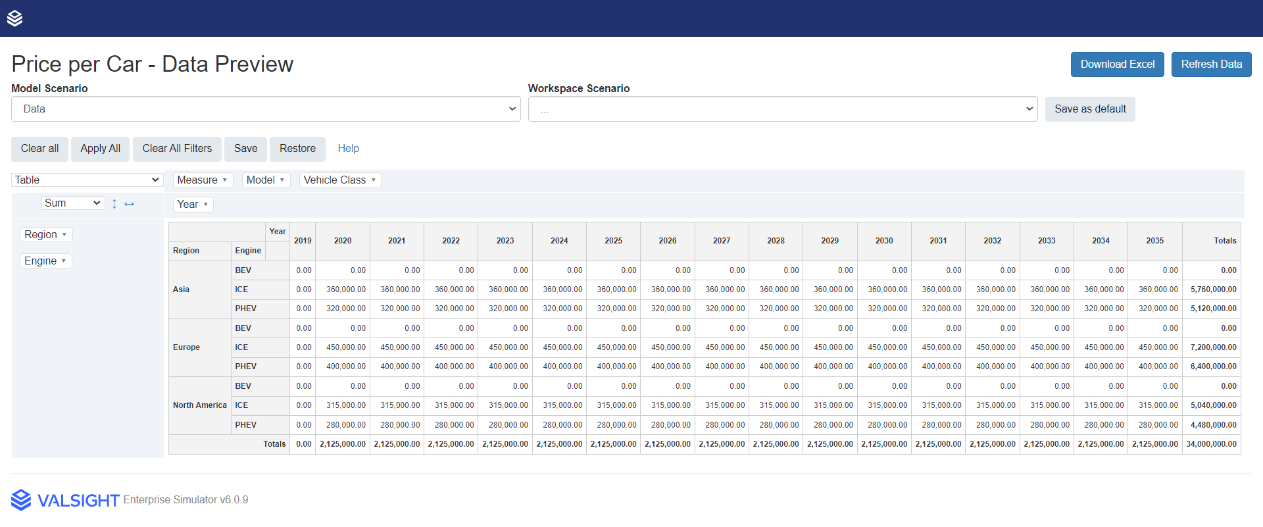Screen dimensions: 1263x527
Task: Click the Clear All Filters button
Action: point(177,149)
